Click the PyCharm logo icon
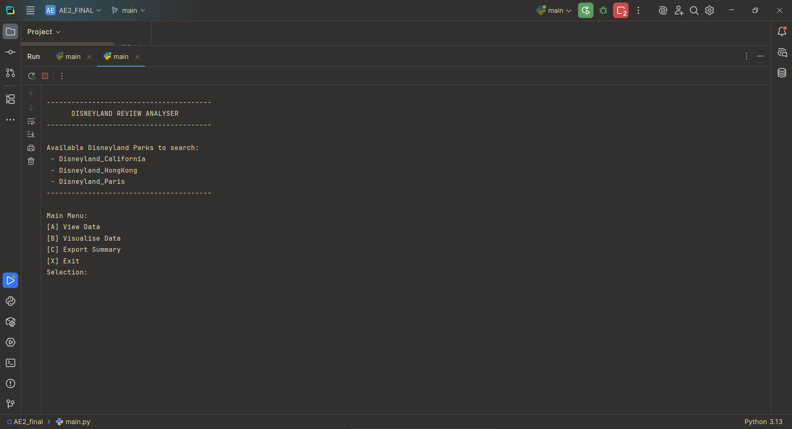Screen dimensions: 792x429 click(10, 10)
